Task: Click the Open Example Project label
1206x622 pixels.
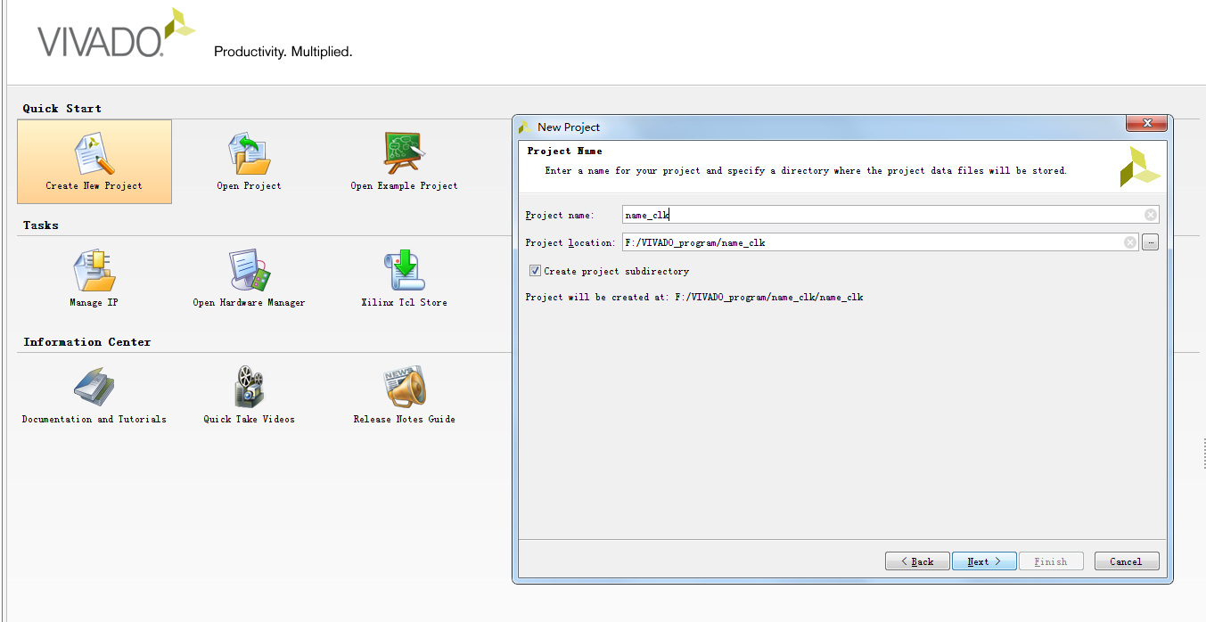Action: [405, 186]
